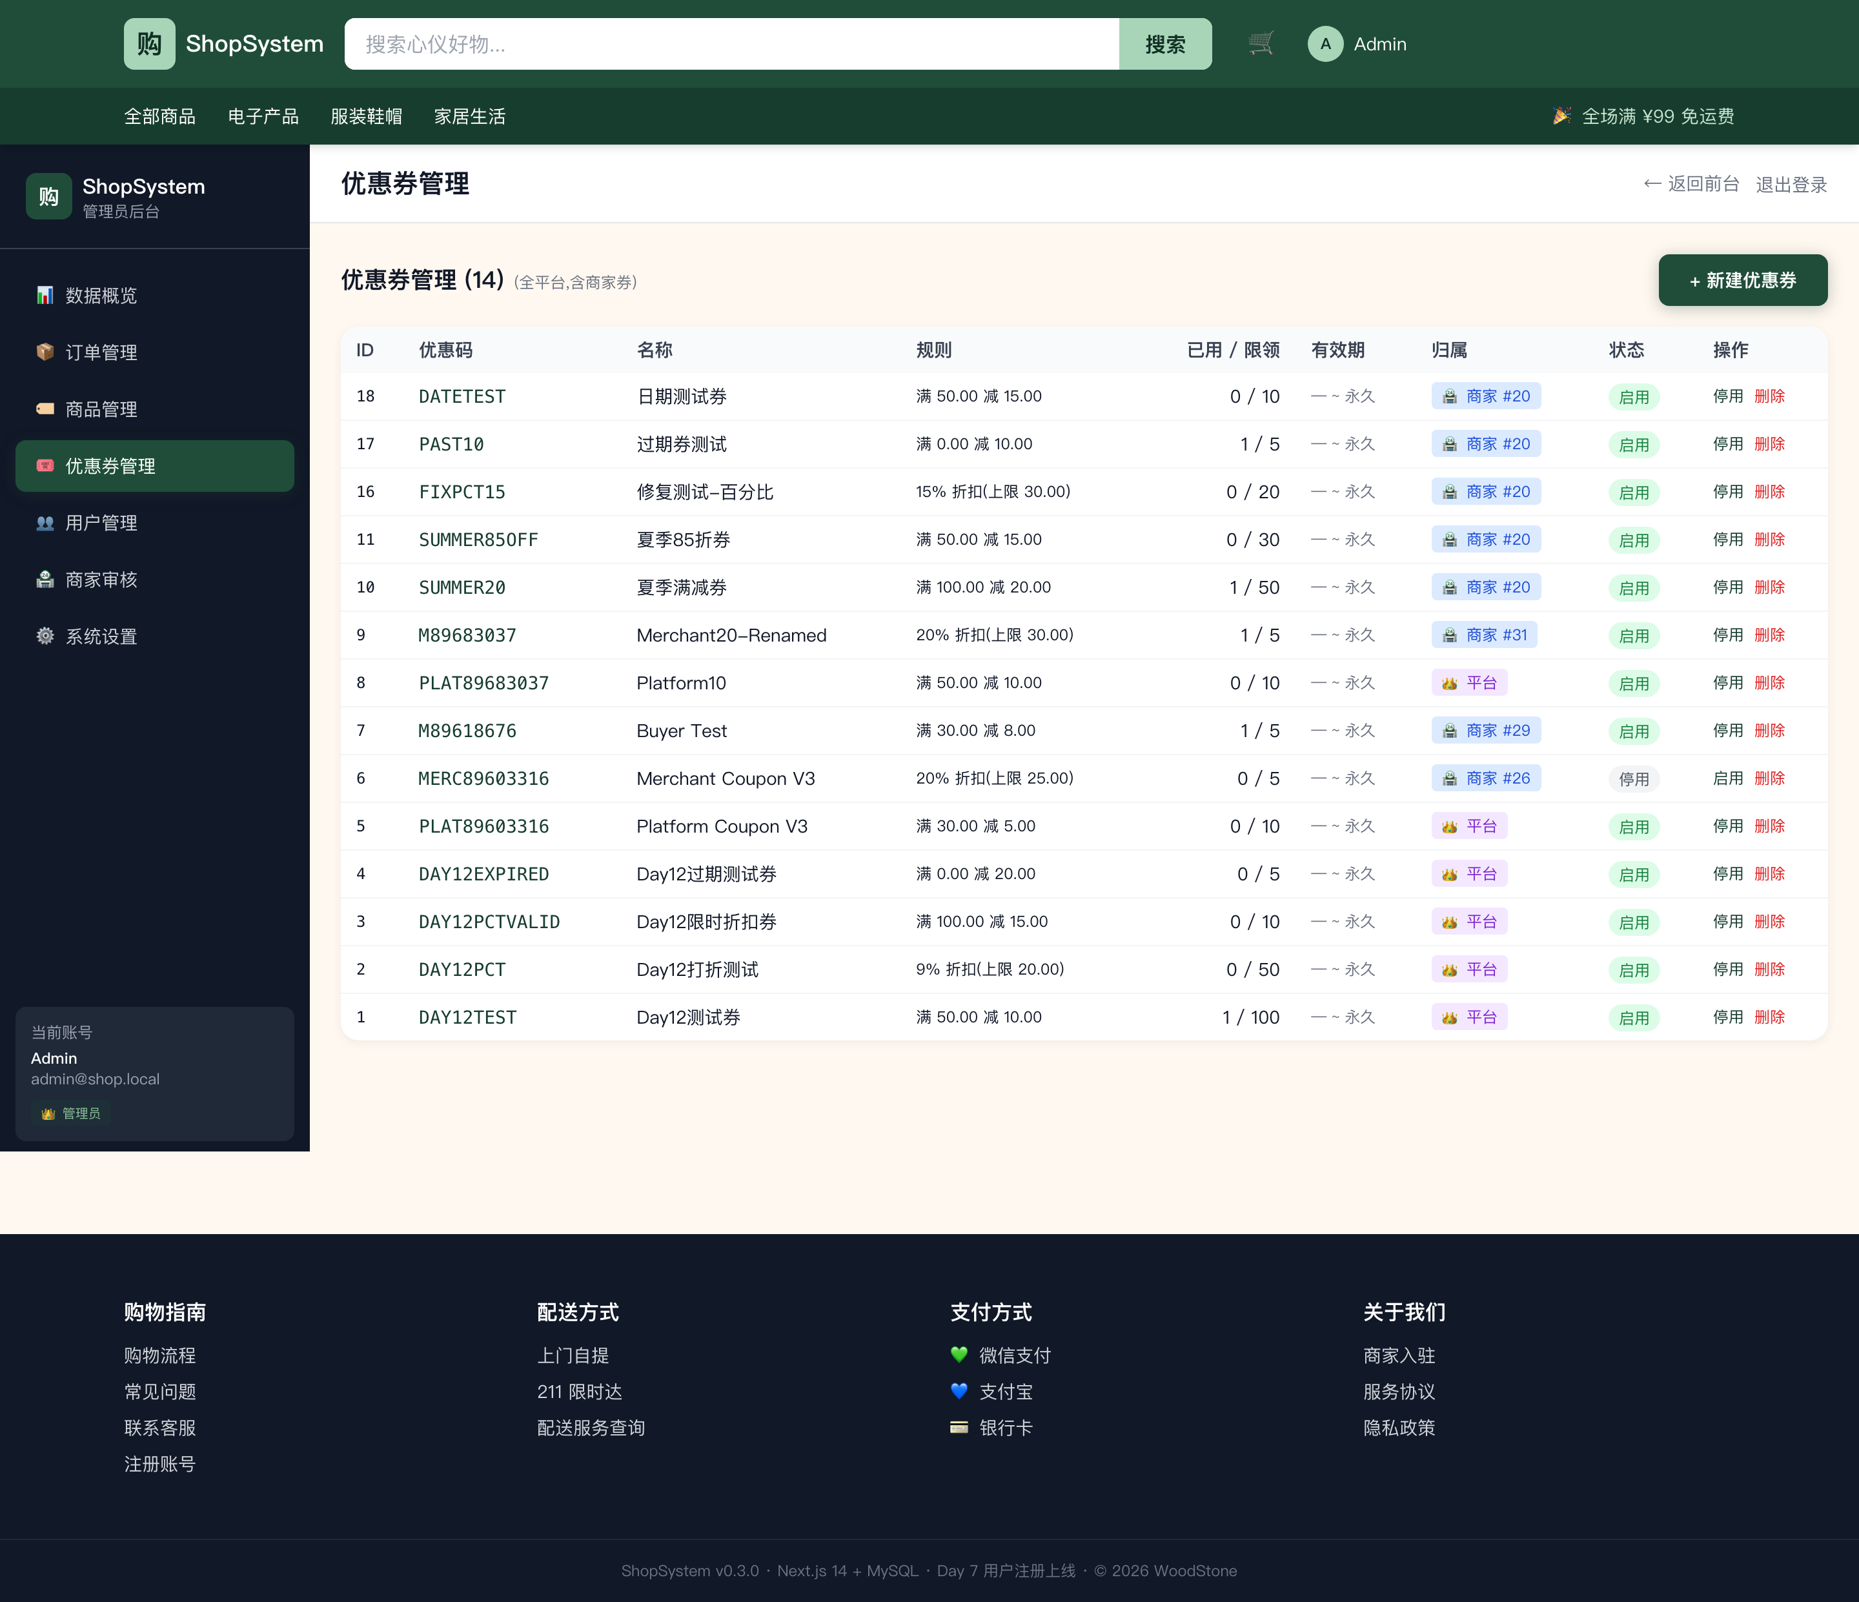Disable coupon M89618676 via 停用
This screenshot has height=1602, width=1859.
click(1728, 730)
